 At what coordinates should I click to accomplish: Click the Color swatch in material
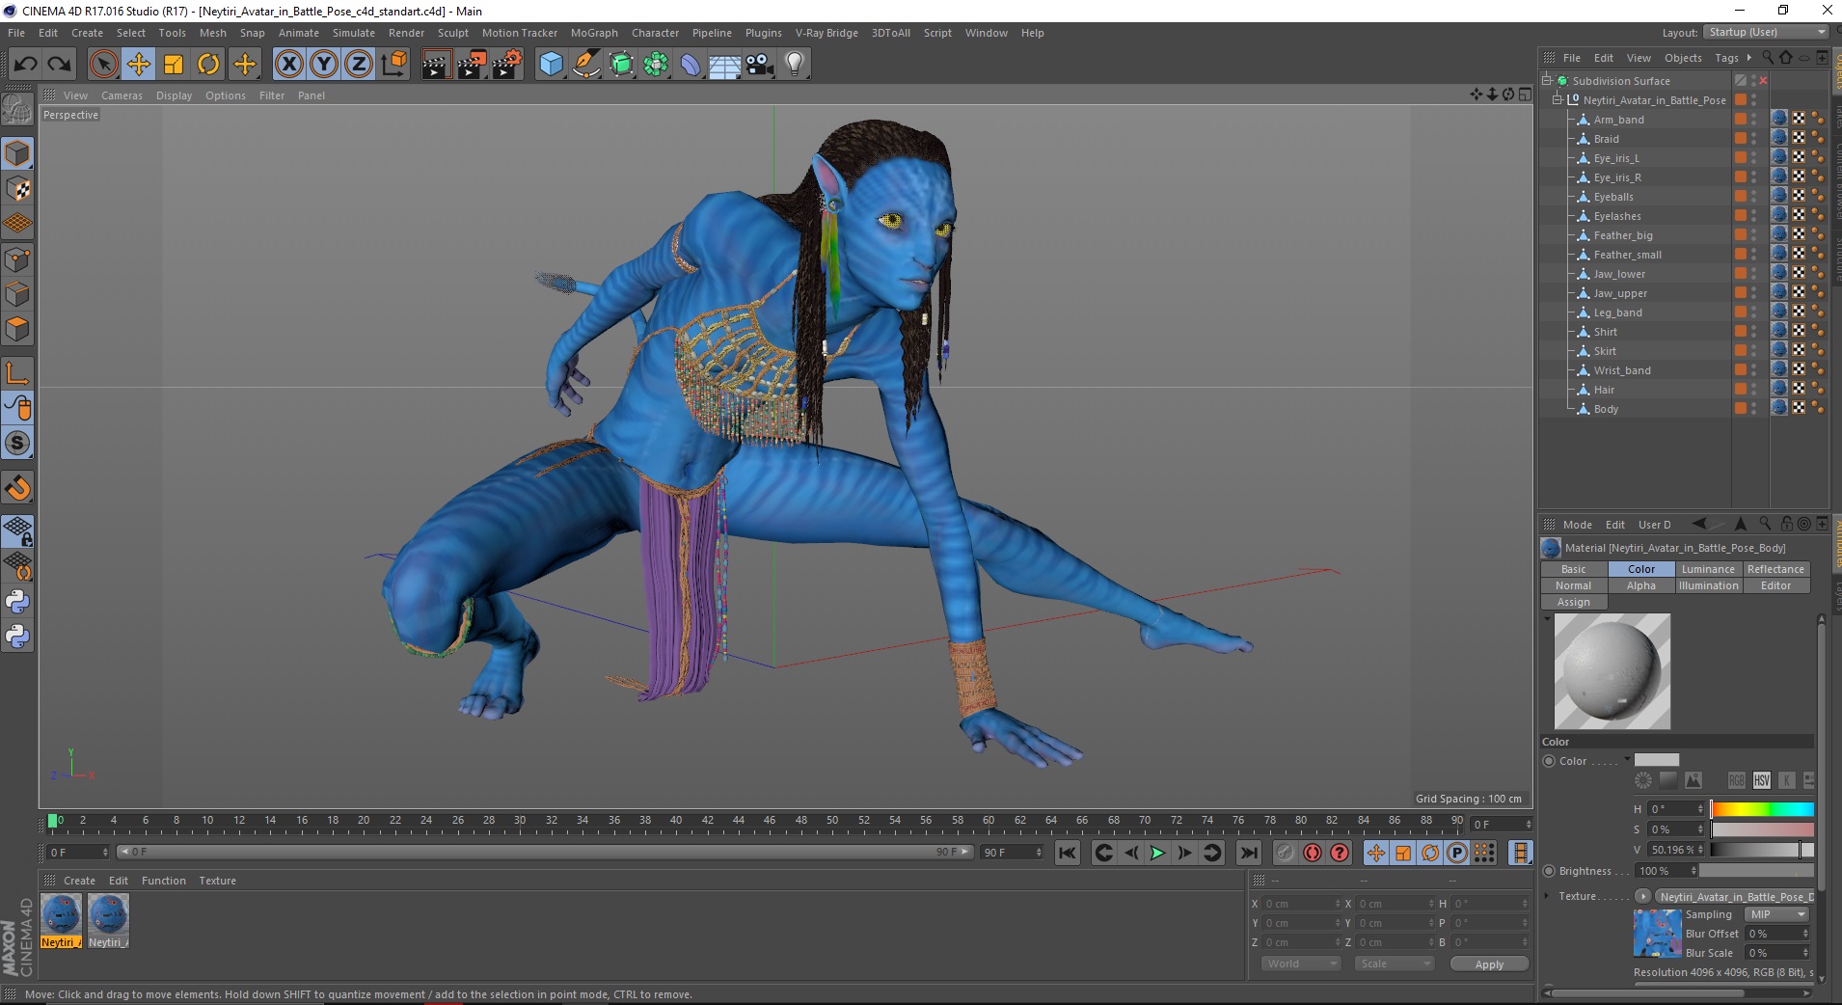tap(1657, 760)
